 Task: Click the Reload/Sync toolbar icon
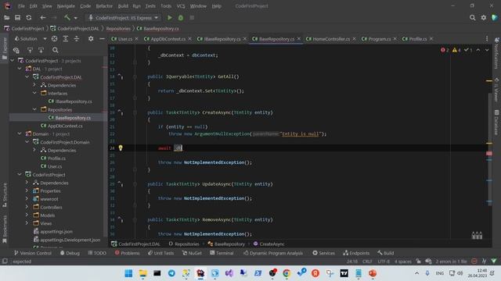tap(29, 18)
